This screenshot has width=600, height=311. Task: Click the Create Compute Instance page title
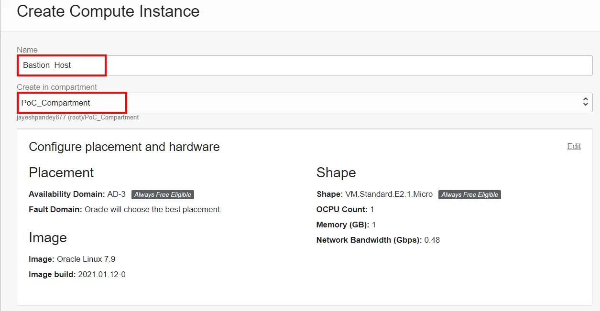[x=108, y=11]
